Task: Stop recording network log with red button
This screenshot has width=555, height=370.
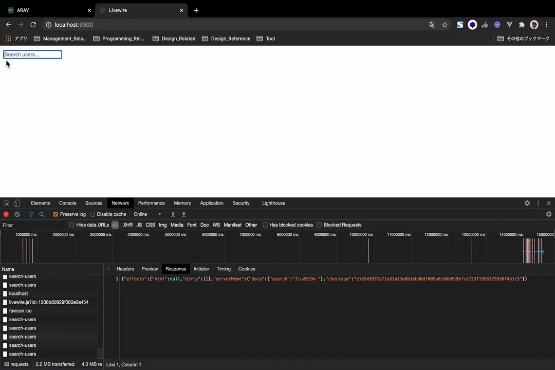Action: 6,214
